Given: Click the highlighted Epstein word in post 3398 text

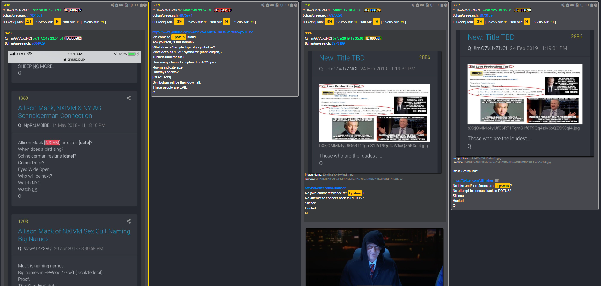Looking at the screenshot, I should 355,193.
